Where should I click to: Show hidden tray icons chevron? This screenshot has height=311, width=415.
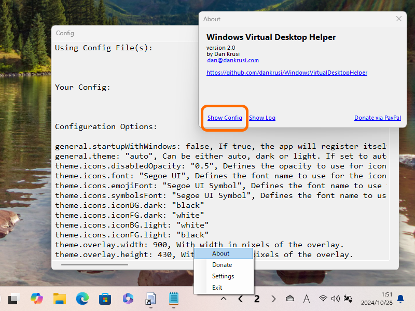pyautogui.click(x=224, y=299)
